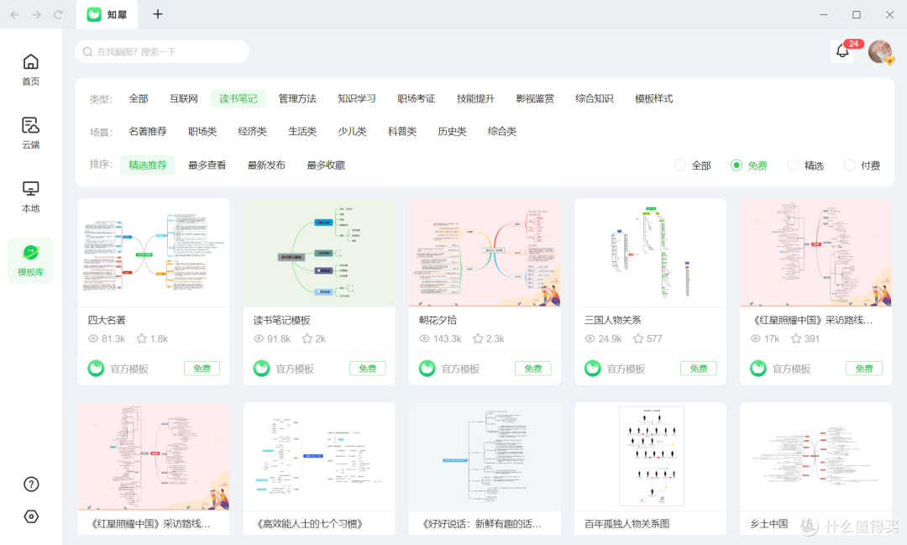Filter type by 管理方法
Image resolution: width=907 pixels, height=545 pixels.
297,99
